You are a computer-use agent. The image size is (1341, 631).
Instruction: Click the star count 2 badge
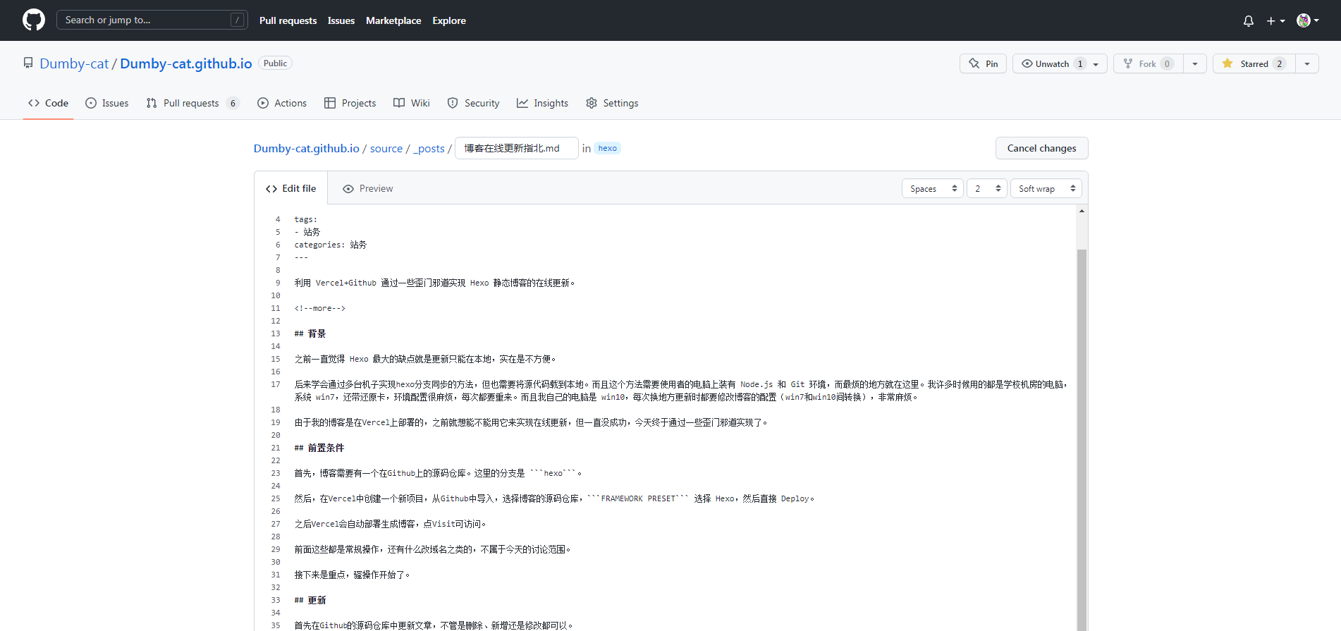pos(1280,63)
